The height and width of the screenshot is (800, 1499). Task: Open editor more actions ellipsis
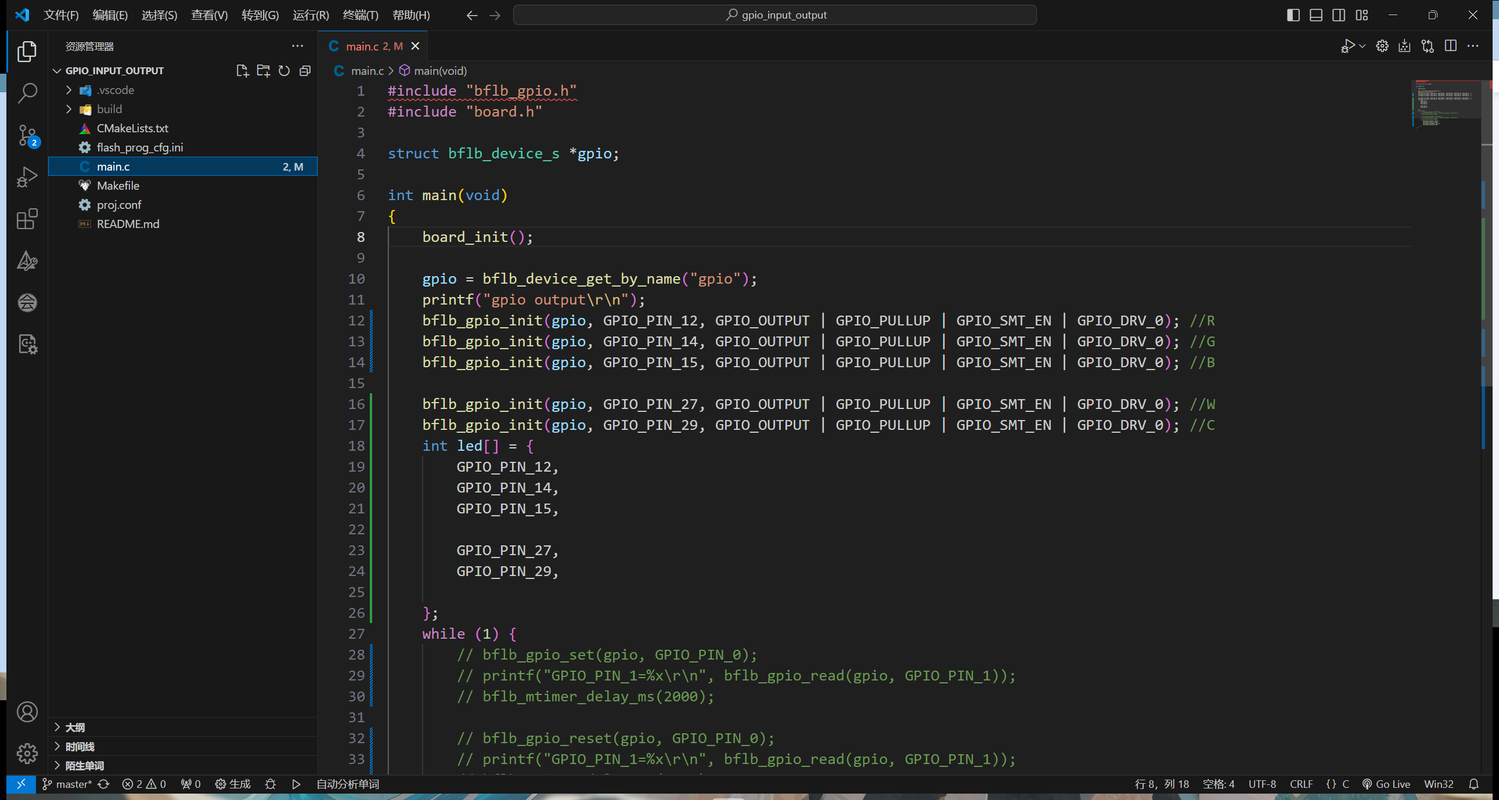coord(1473,46)
